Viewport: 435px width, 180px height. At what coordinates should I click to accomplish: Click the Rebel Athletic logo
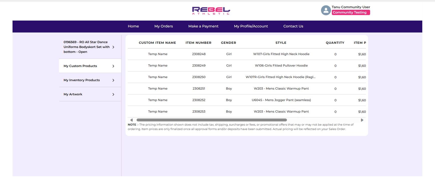click(x=211, y=11)
